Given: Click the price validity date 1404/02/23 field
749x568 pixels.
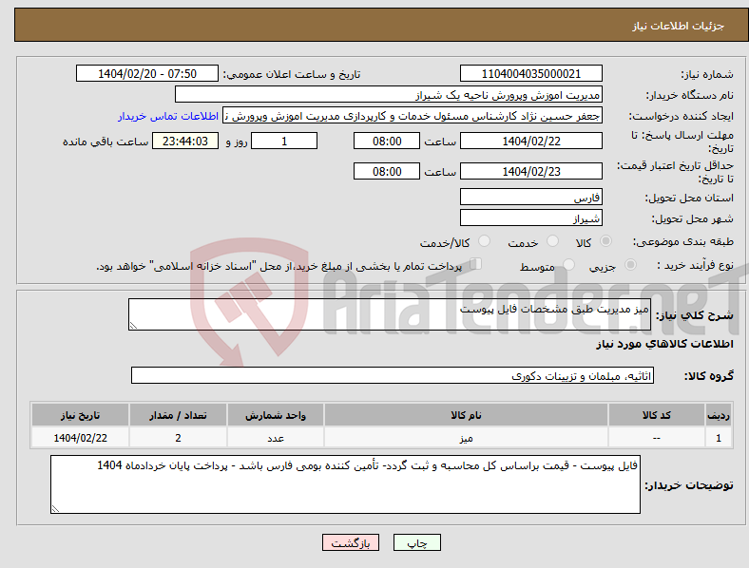Looking at the screenshot, I should (x=530, y=171).
